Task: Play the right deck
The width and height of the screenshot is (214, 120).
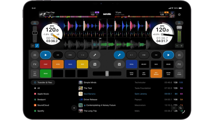Action: (x=168, y=55)
